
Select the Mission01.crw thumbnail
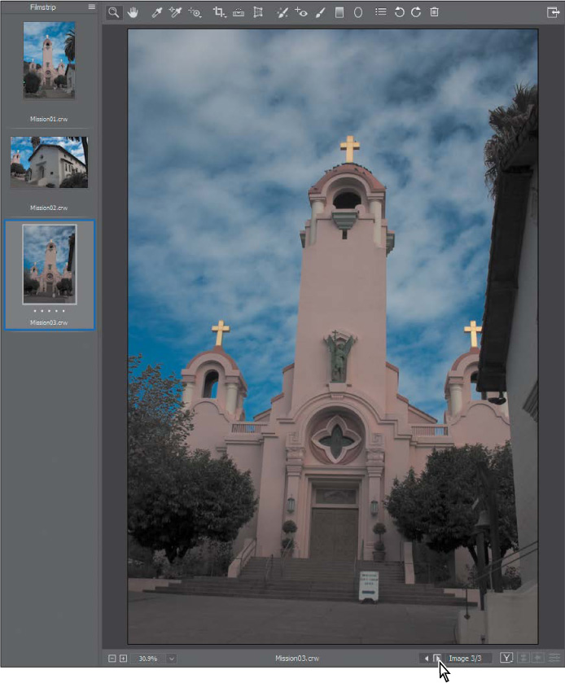[x=49, y=60]
